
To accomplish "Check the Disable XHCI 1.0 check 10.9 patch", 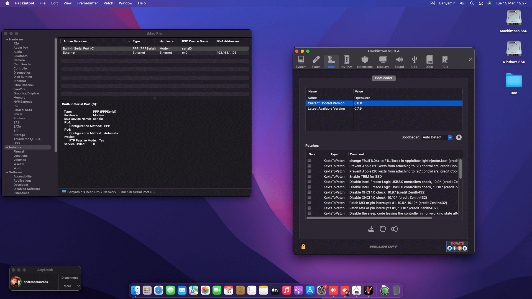I will point(309,192).
